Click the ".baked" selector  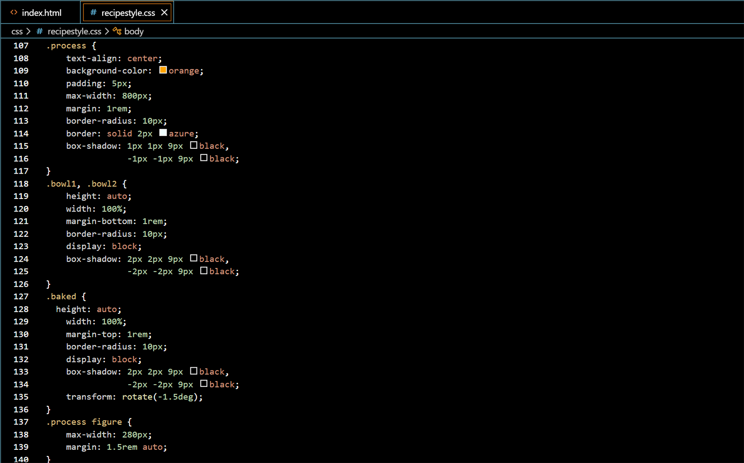pyautogui.click(x=61, y=296)
